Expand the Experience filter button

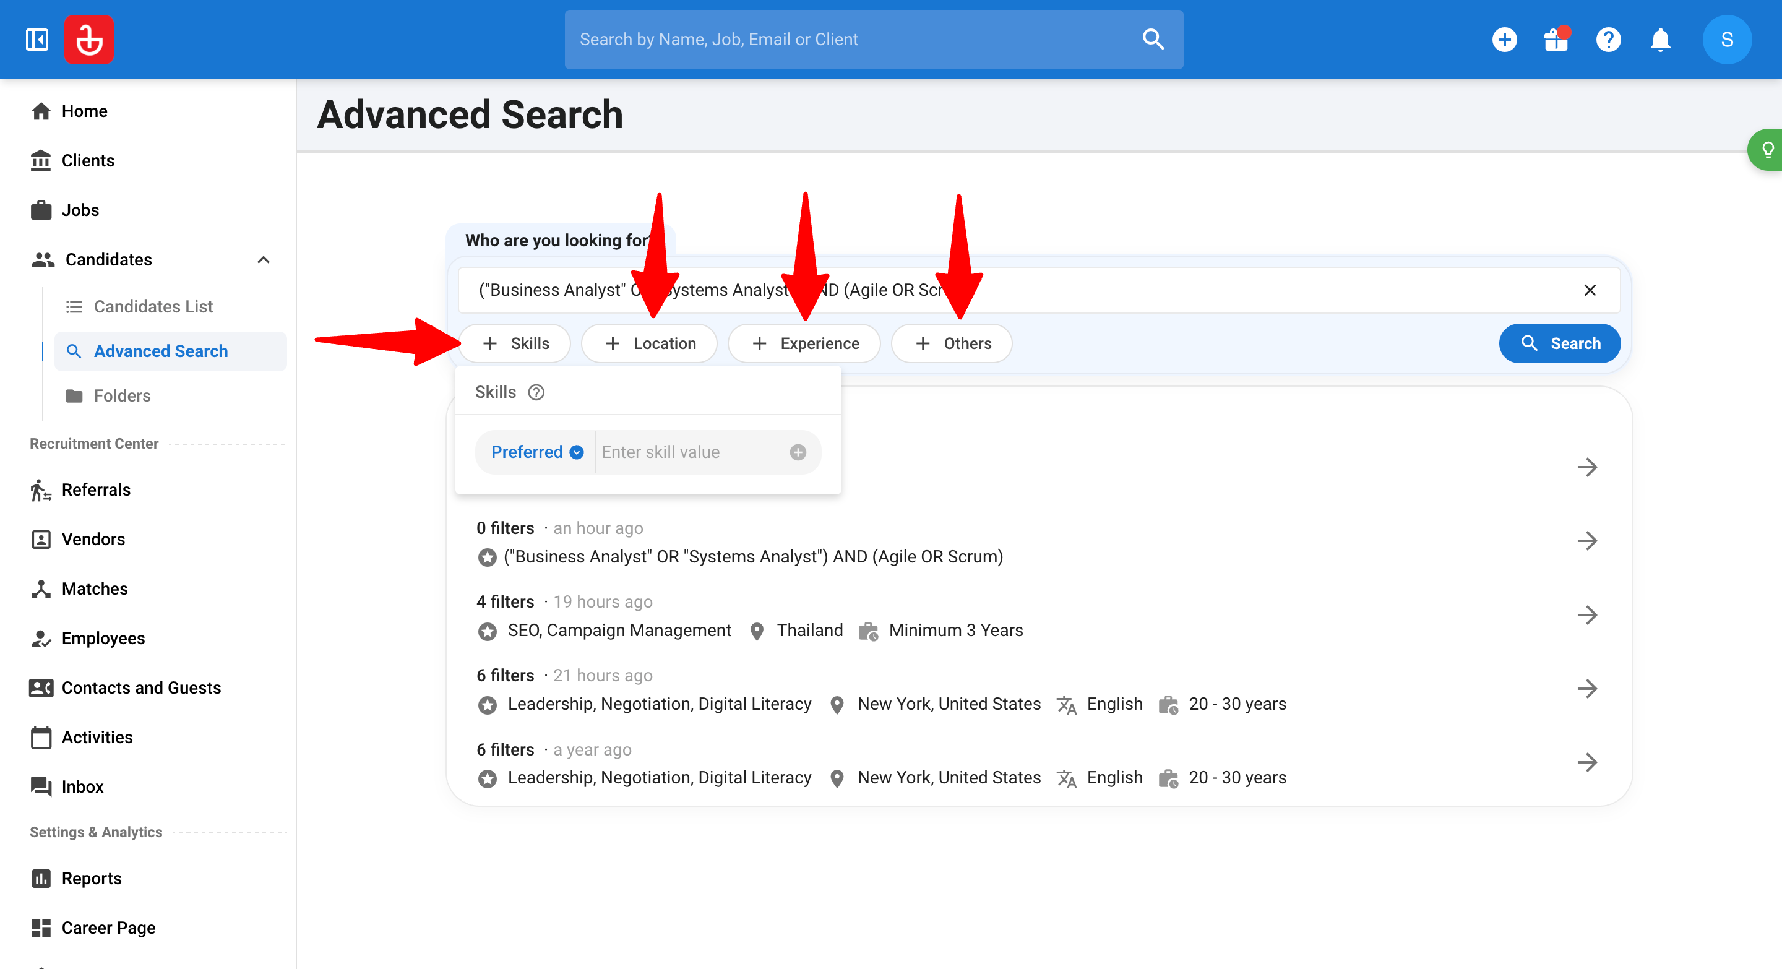coord(804,344)
